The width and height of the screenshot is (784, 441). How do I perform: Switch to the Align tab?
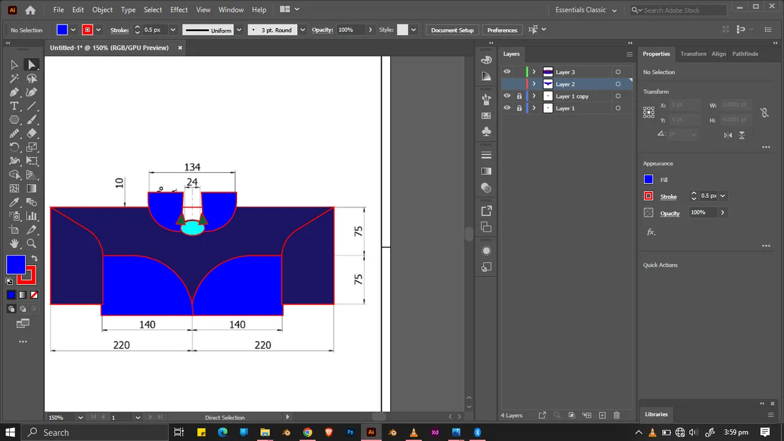[x=718, y=54]
